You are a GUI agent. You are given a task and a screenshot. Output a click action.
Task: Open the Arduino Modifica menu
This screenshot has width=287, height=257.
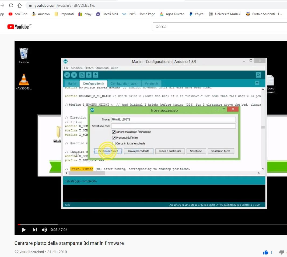pyautogui.click(x=76, y=68)
